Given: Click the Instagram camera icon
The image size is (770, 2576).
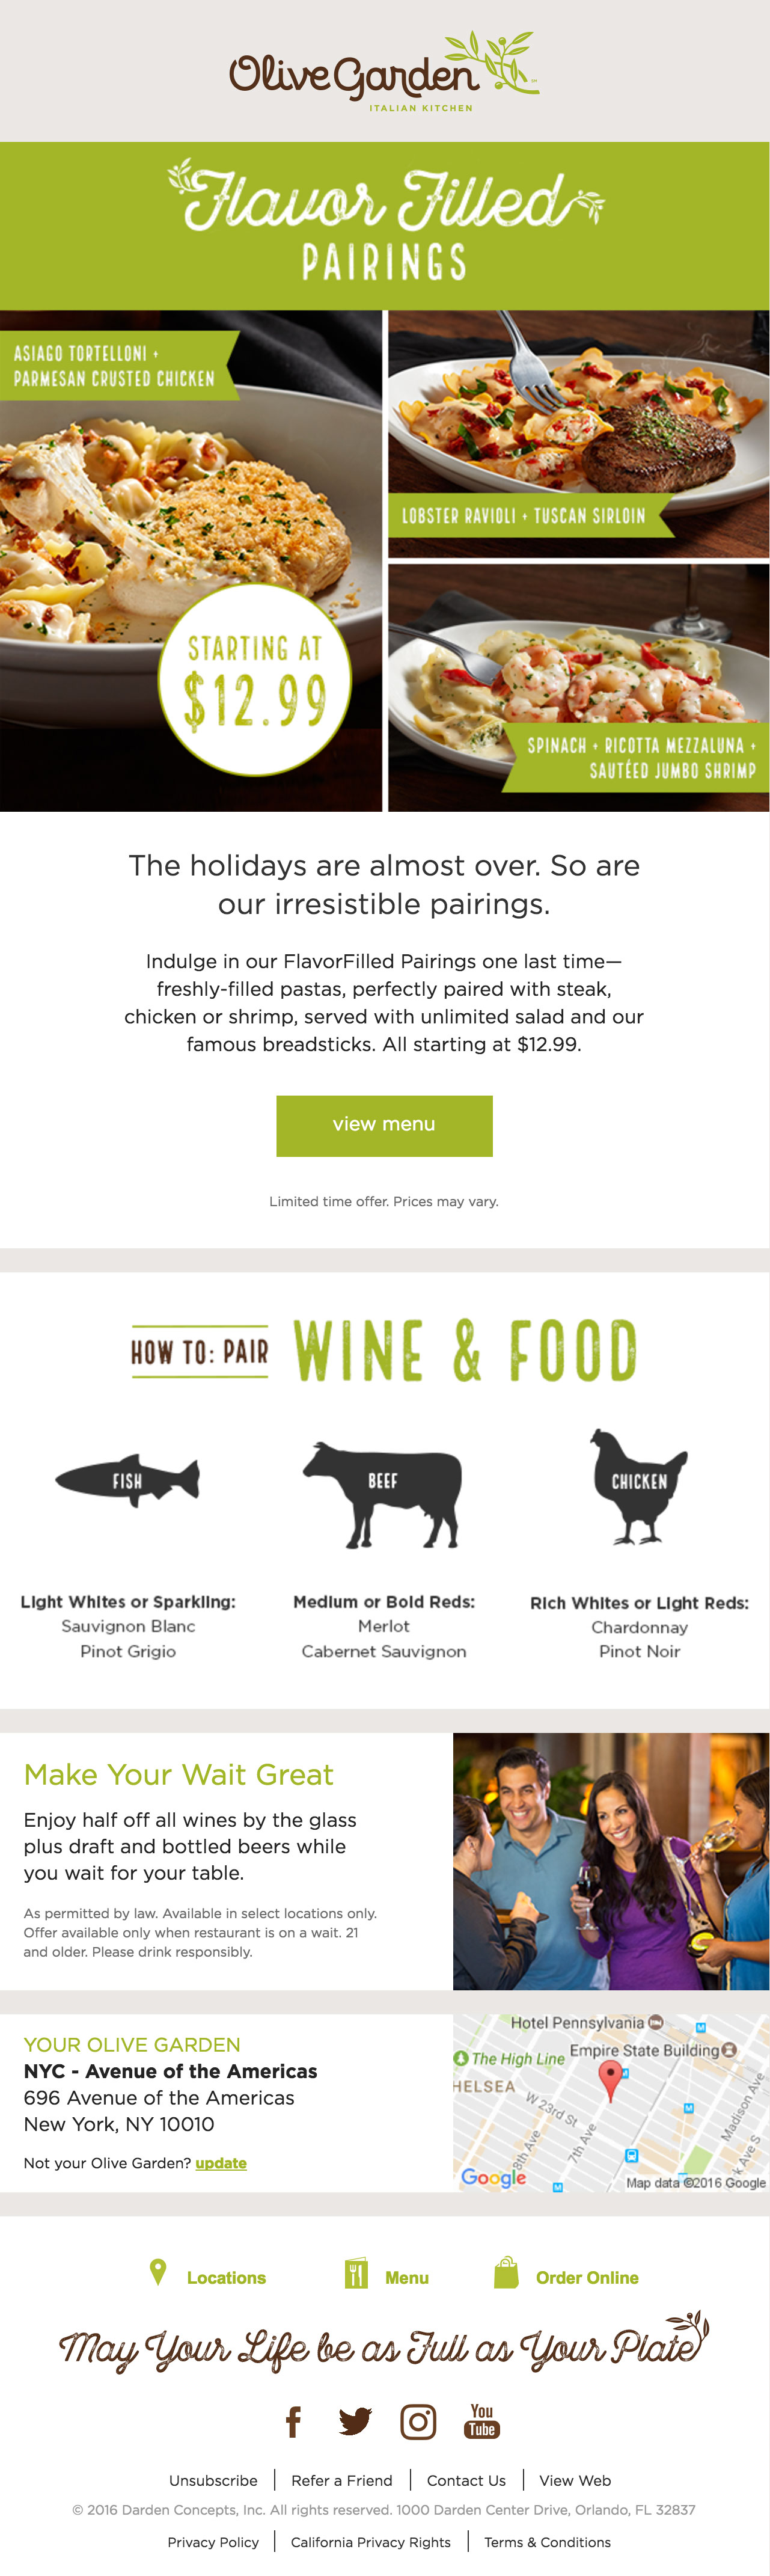Looking at the screenshot, I should point(418,2421).
